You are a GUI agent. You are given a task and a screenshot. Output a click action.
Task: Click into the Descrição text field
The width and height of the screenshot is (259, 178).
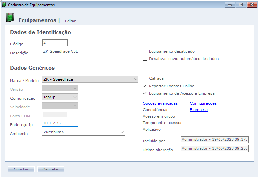click(x=90, y=52)
